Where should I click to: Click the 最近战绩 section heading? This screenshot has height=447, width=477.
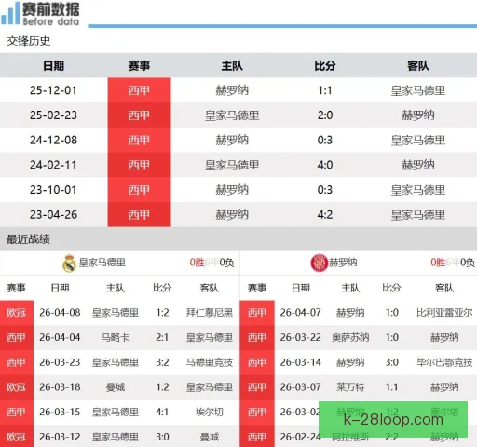[x=28, y=239]
